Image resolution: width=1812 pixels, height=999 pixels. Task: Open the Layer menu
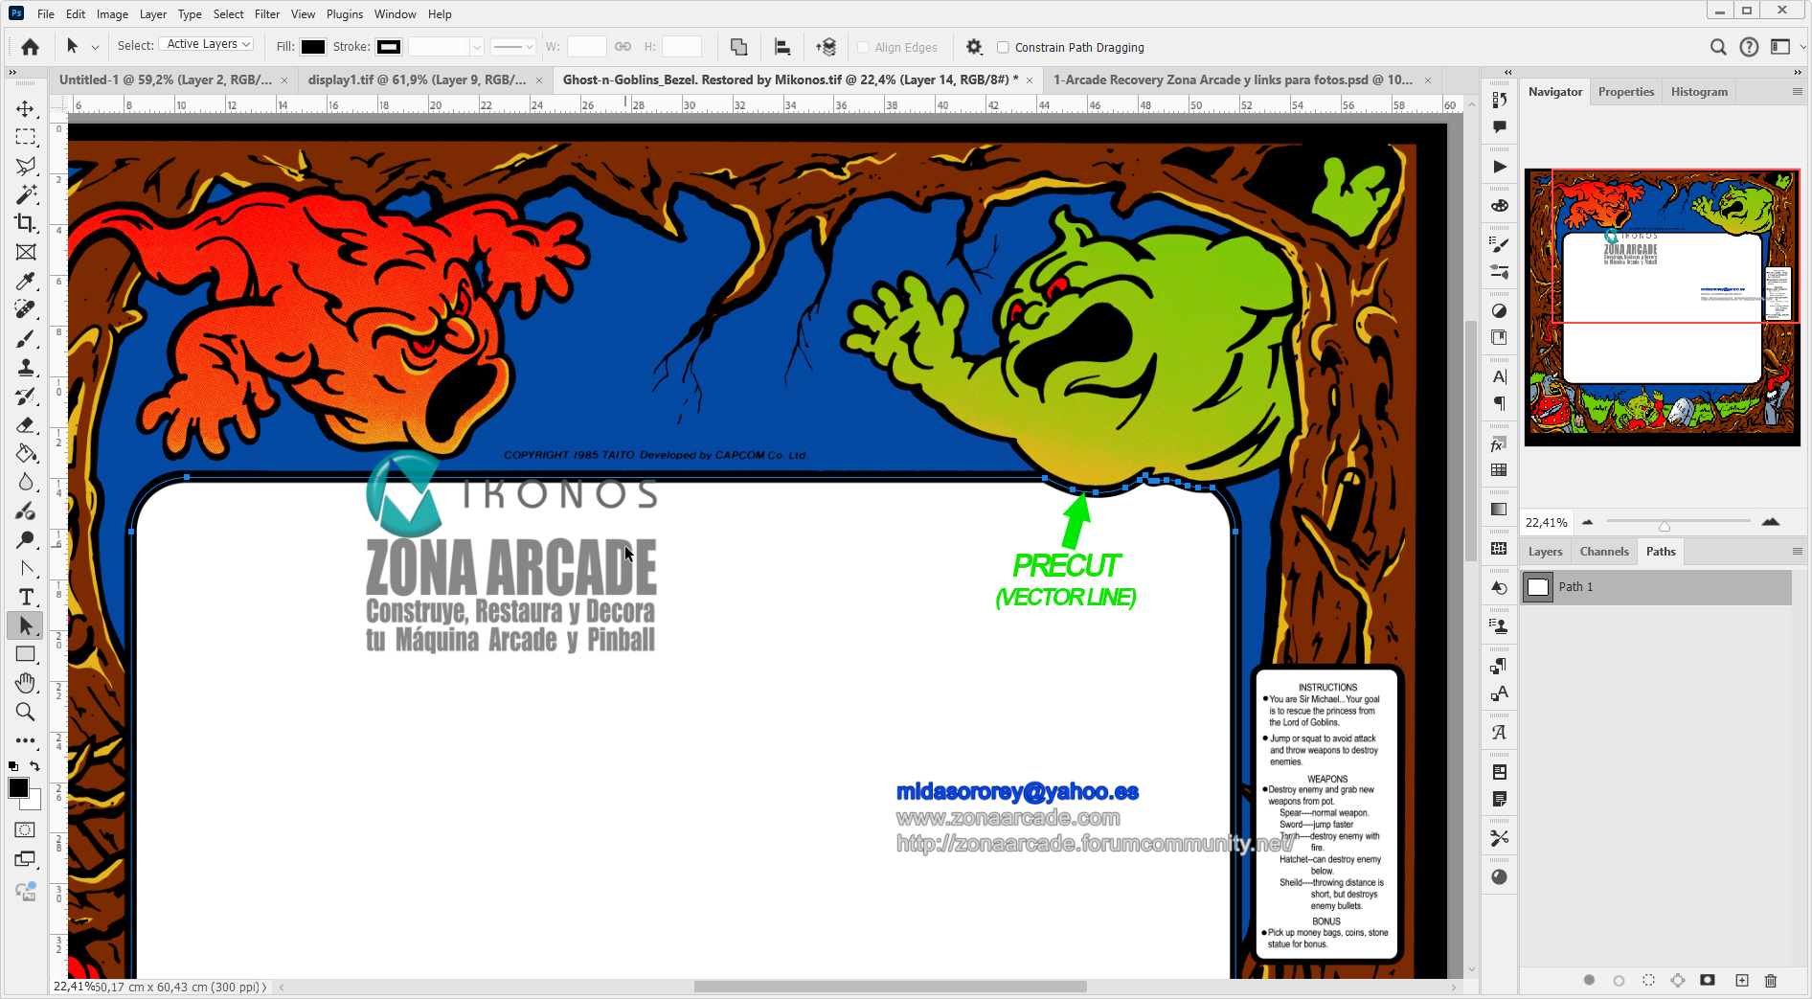click(x=153, y=13)
